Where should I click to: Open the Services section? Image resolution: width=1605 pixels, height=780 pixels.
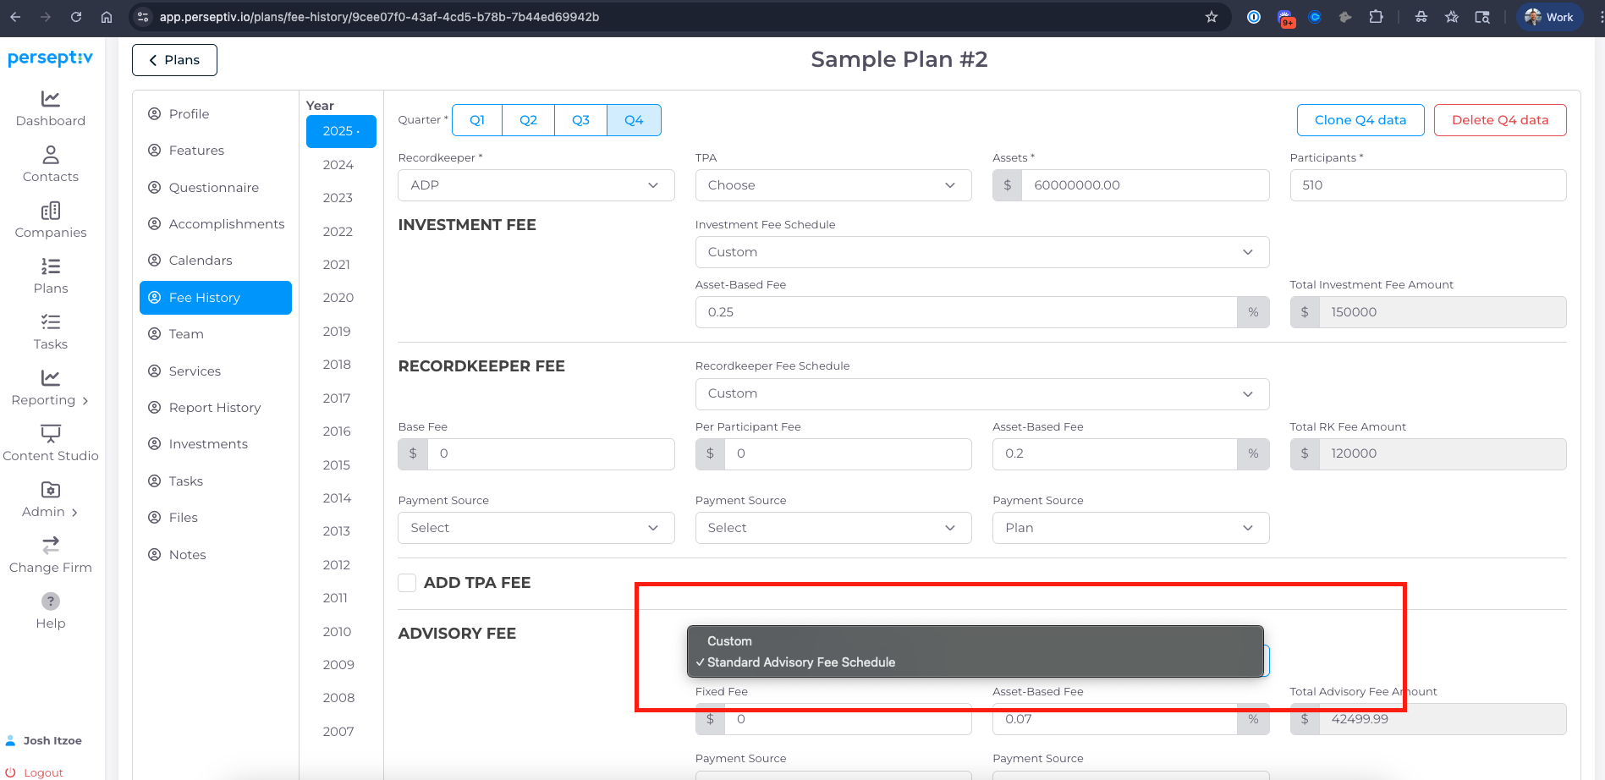[216, 371]
